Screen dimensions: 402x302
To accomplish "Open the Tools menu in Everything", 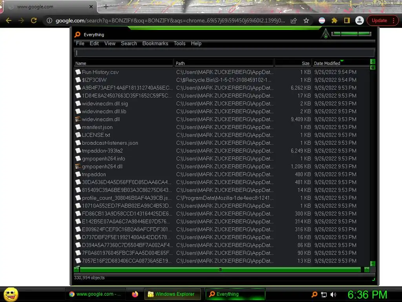I will 179,43.
